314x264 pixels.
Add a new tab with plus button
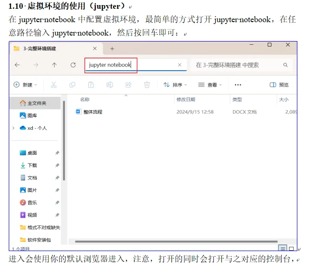click(112, 48)
